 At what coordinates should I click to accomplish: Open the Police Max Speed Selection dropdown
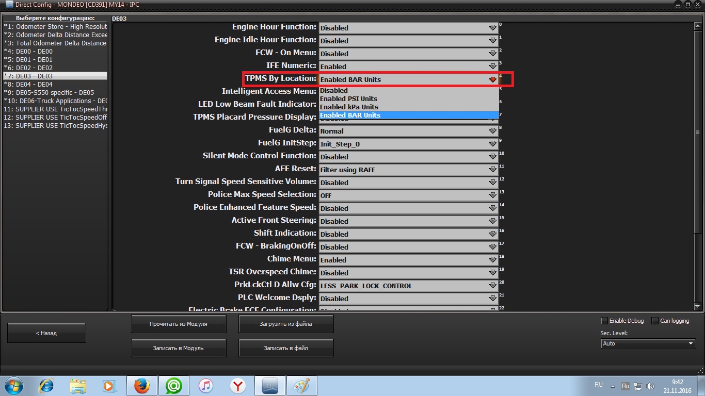click(x=408, y=195)
